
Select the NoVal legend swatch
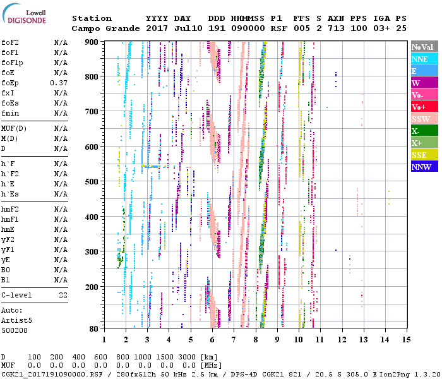(424, 47)
